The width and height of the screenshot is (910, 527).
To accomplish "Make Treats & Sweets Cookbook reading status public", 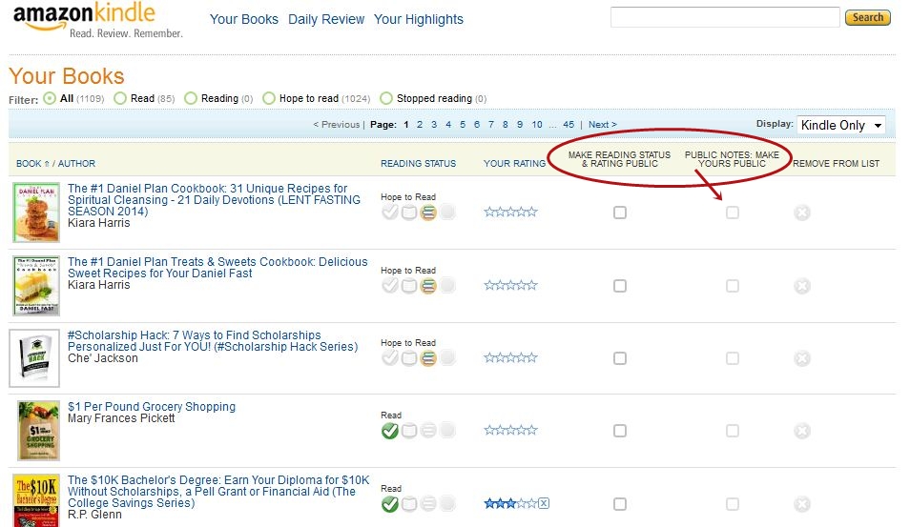I will [620, 286].
